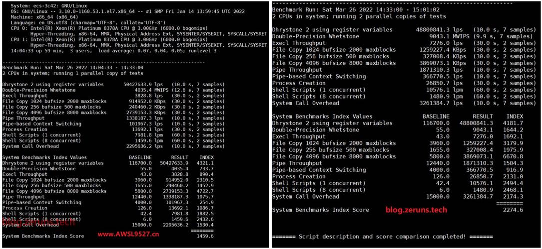
Task: Click the right System Call Overhead index 2174.3
Action: (513, 197)
